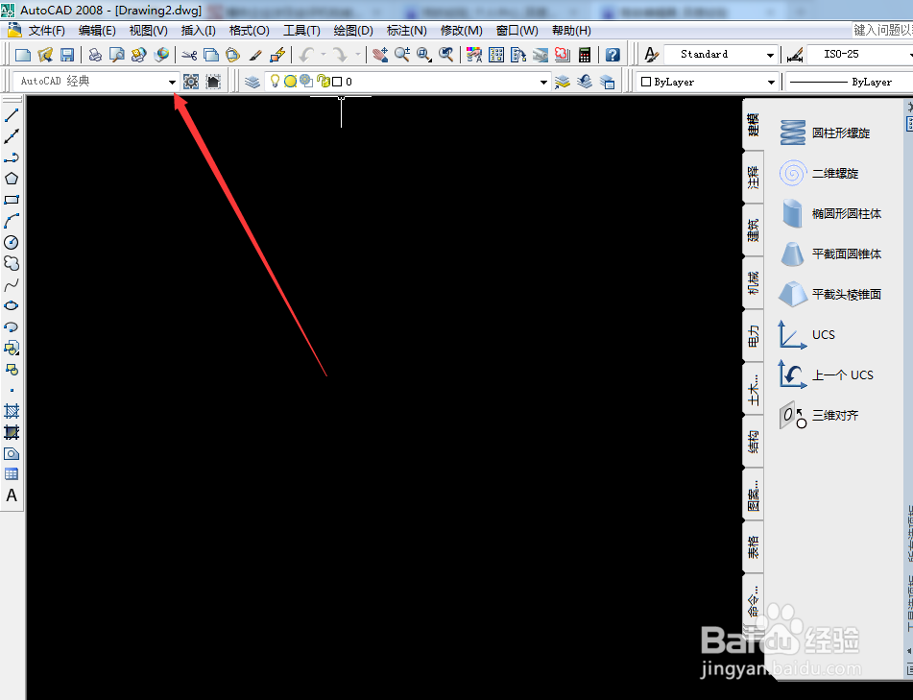Click the Open file icon
The height and width of the screenshot is (700, 913).
point(45,55)
